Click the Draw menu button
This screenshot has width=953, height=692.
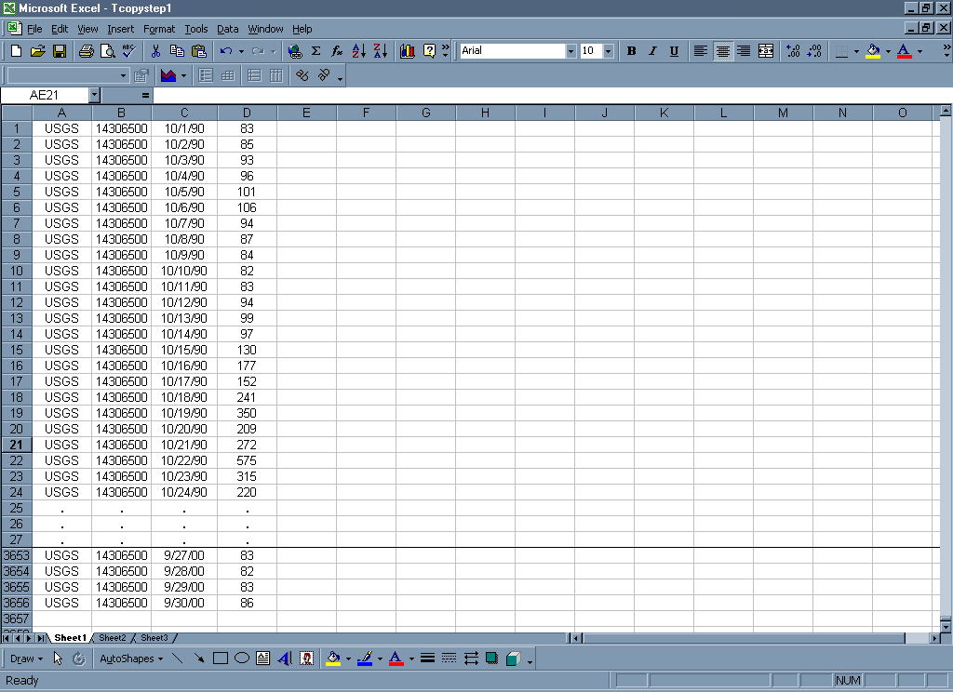point(26,659)
